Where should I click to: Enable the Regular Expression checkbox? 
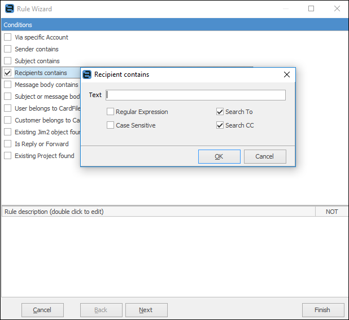click(x=111, y=112)
